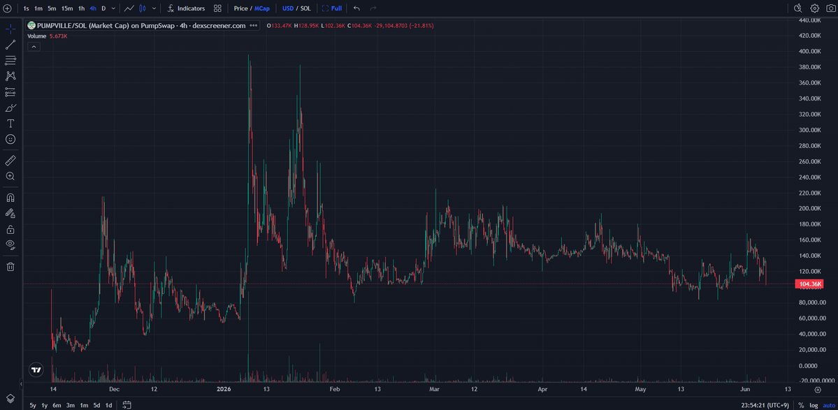Click the compare or add symbol plus icon
The width and height of the screenshot is (838, 410).
click(8, 8)
